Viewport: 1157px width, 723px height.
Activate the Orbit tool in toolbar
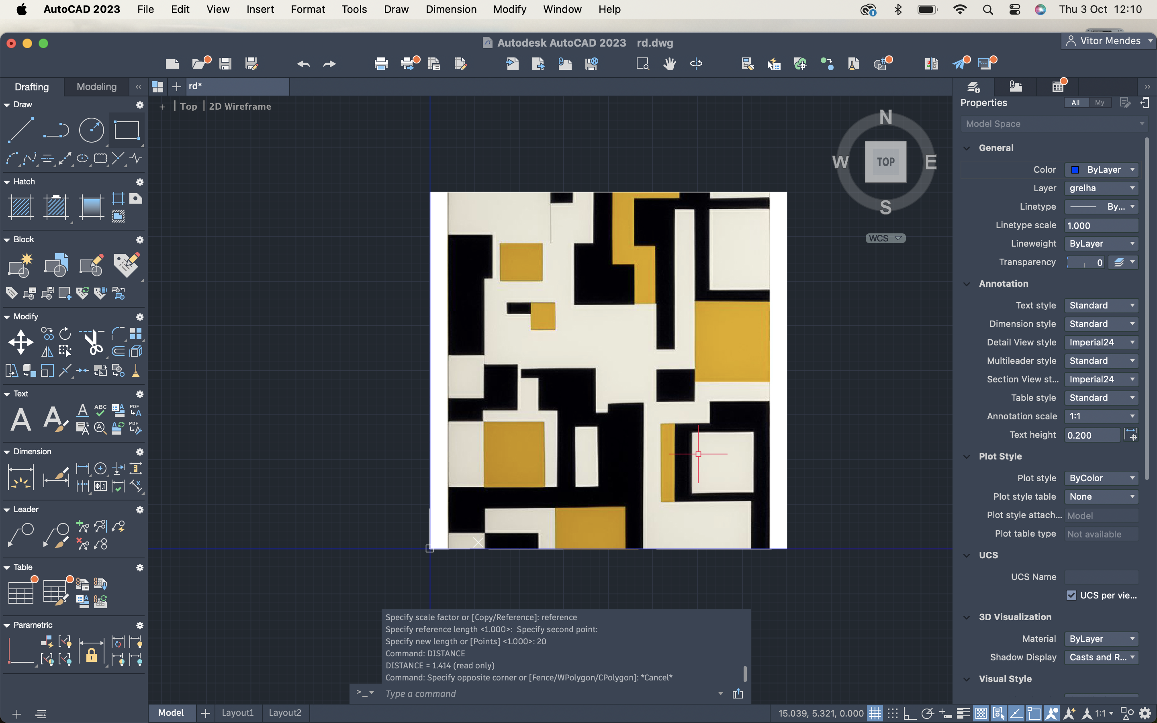coord(696,63)
